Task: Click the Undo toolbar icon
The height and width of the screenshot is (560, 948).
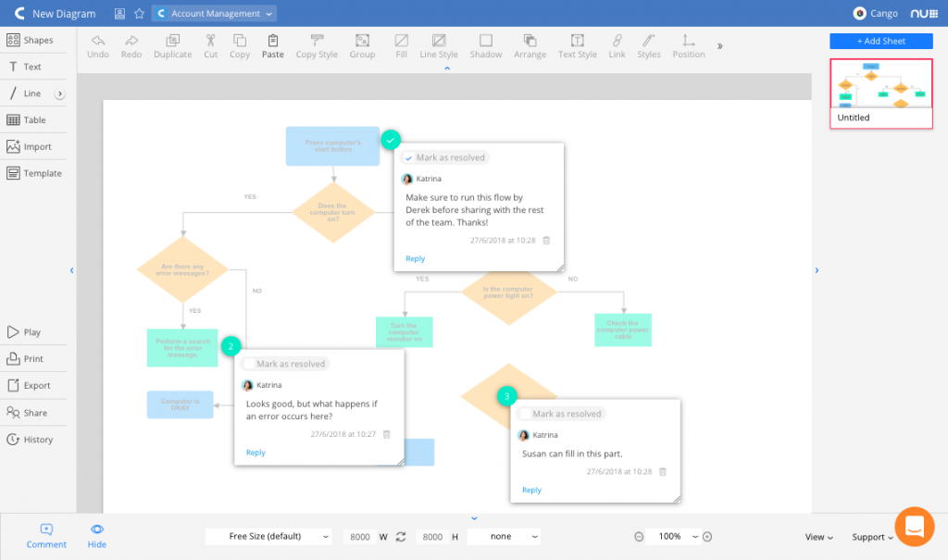Action: coord(97,41)
